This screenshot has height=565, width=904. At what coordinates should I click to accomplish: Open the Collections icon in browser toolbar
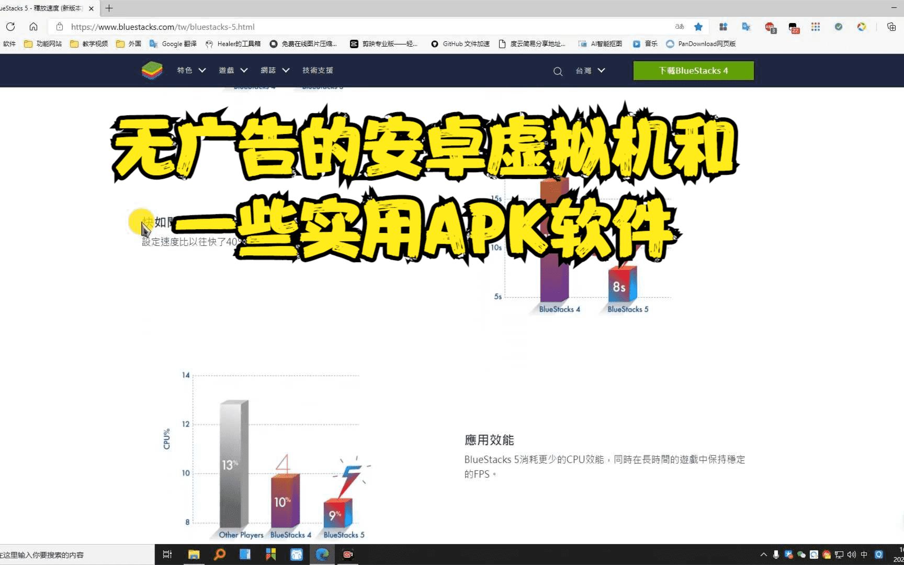point(891,27)
